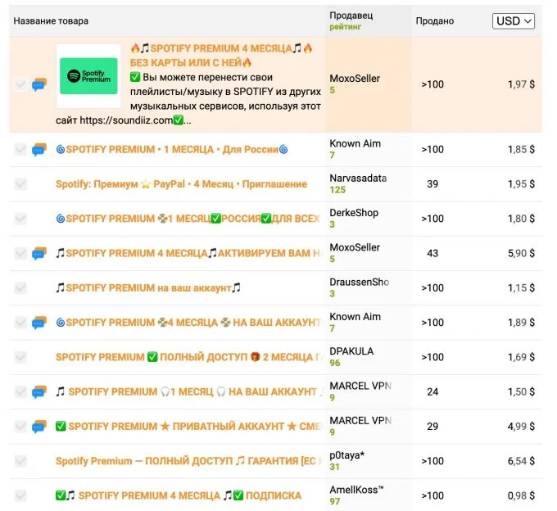The width and height of the screenshot is (557, 511).
Task: Sort by the green рейтинг label
Action: [x=346, y=27]
